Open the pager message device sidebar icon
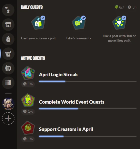The image size is (140, 149). pyautogui.click(x=8, y=68)
